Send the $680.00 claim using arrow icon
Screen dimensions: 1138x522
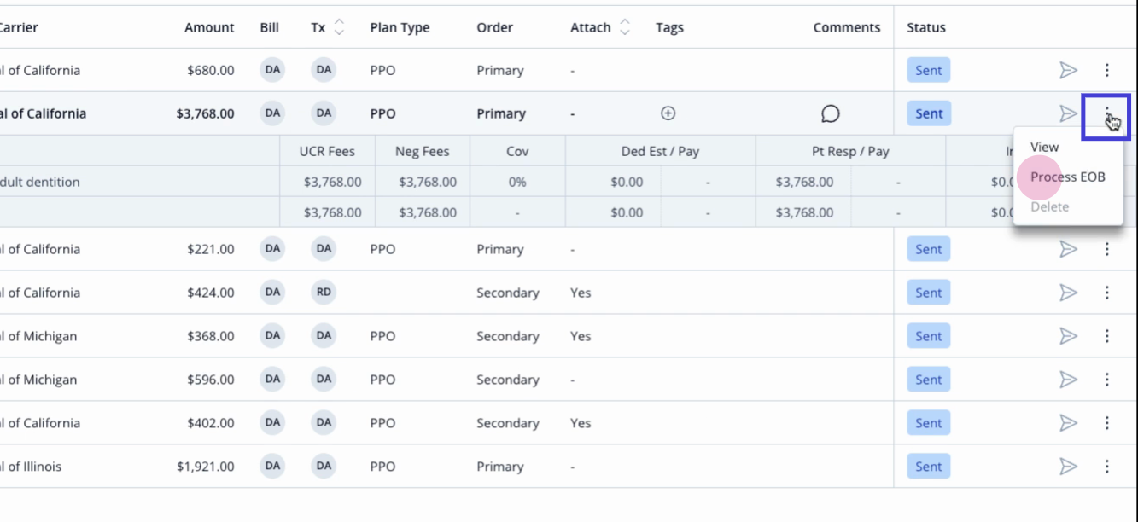pyautogui.click(x=1068, y=70)
